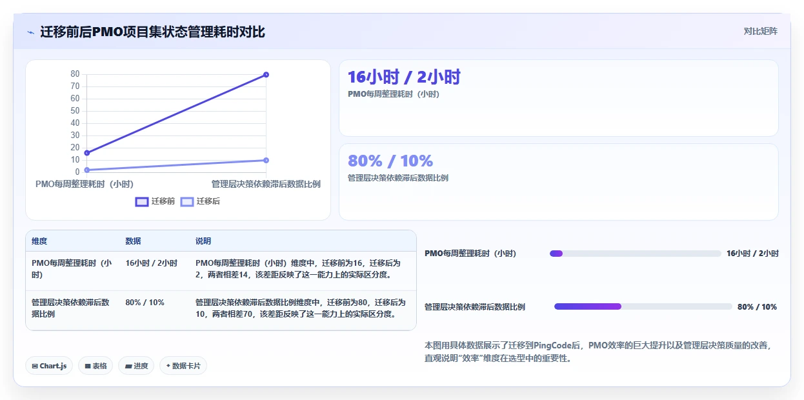
Task: Click the 说明 table column header
Action: [x=203, y=241]
